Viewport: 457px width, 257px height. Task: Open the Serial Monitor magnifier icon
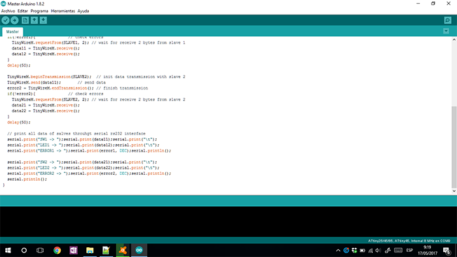(x=448, y=20)
